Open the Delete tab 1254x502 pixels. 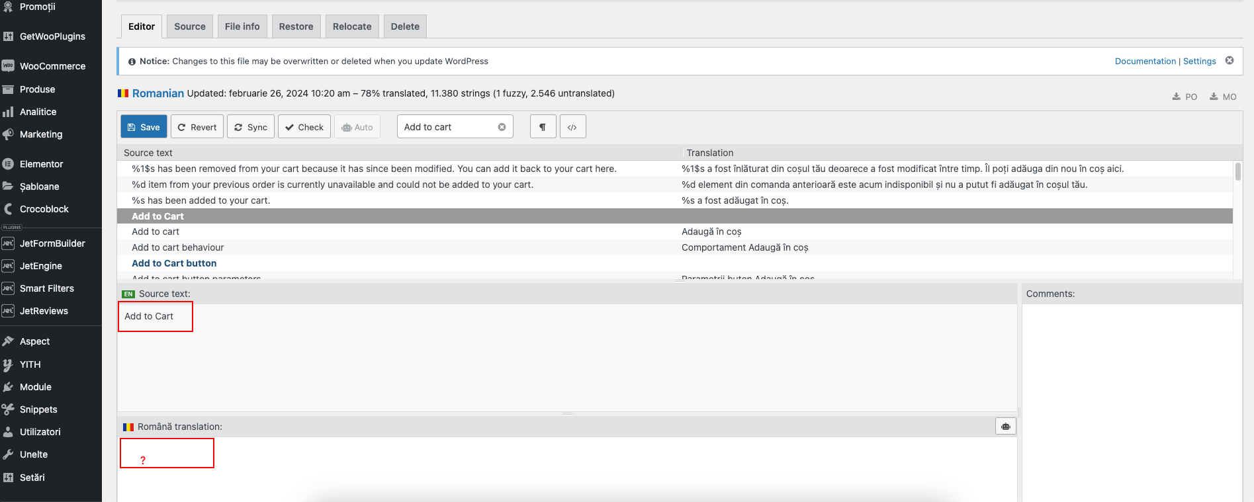tap(405, 26)
